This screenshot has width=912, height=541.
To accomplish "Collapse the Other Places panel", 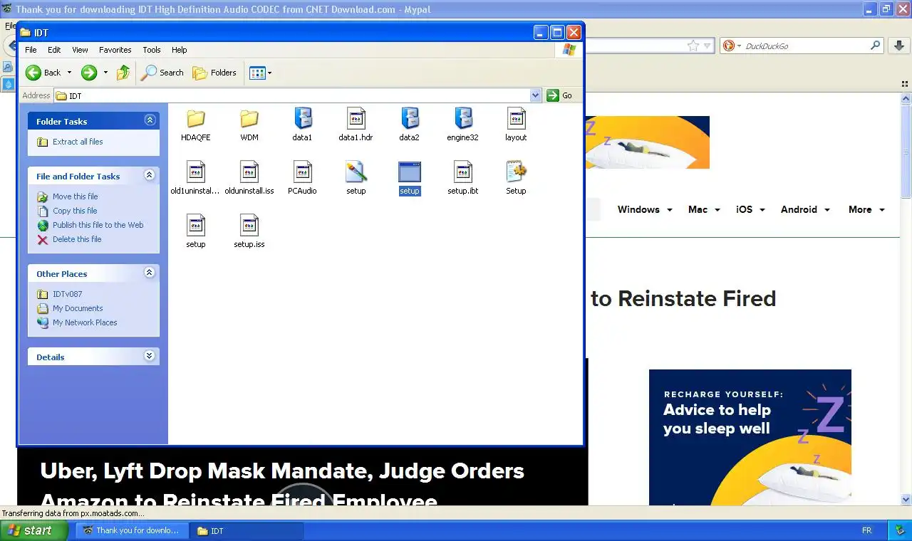I will coord(150,273).
